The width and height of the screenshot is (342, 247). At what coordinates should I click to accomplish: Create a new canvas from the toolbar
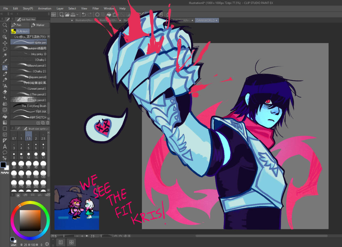coord(62,15)
